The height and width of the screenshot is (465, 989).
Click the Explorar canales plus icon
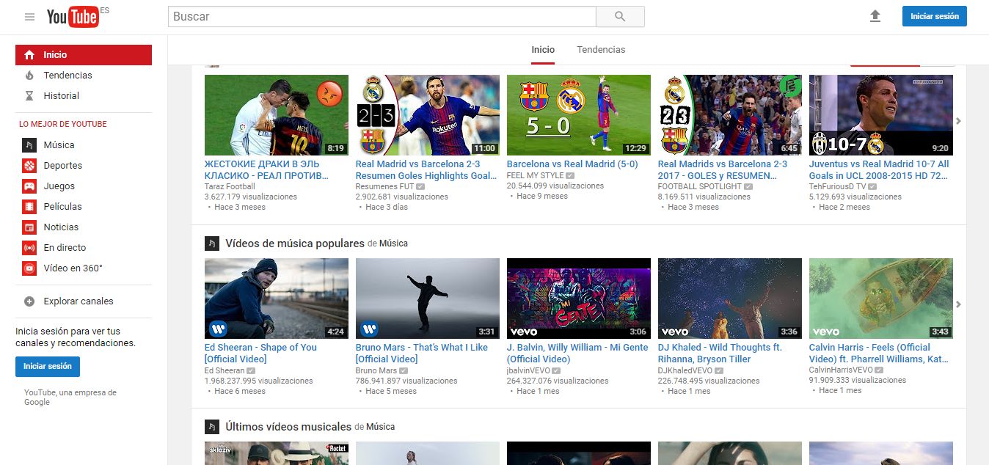pos(29,301)
